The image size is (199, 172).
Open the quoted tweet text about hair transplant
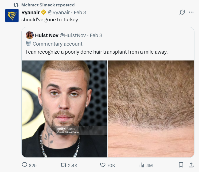click(x=96, y=52)
